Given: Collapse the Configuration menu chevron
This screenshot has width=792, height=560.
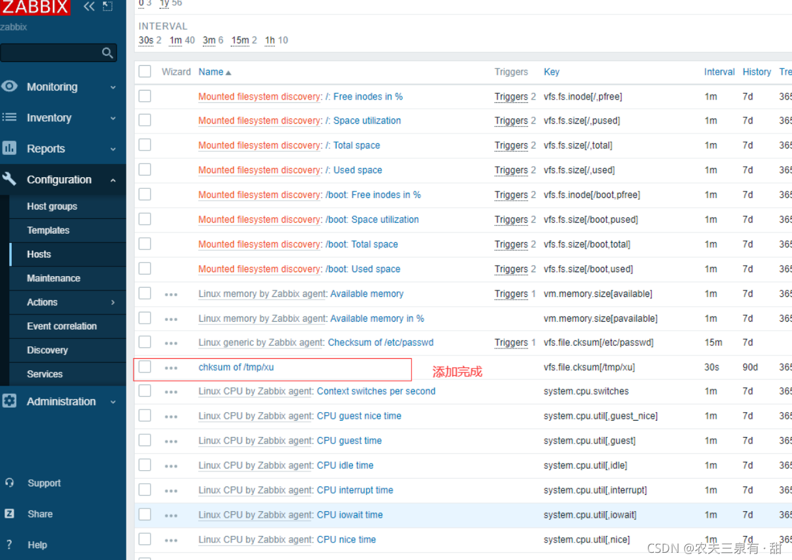Looking at the screenshot, I should [113, 180].
